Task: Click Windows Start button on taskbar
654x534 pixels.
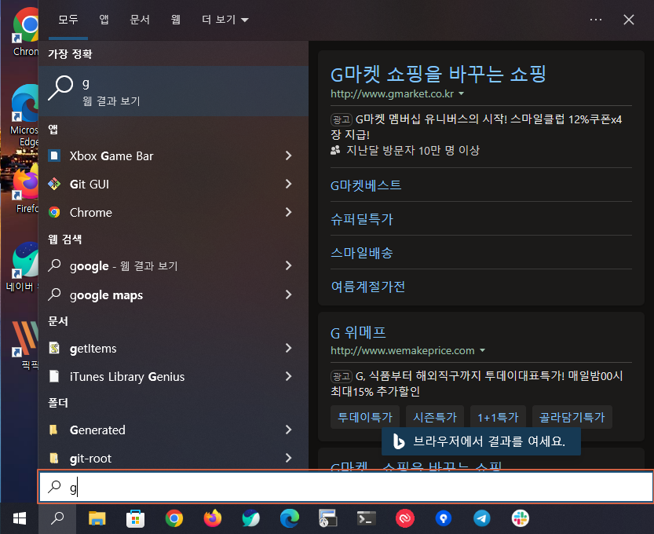Action: coord(19,518)
